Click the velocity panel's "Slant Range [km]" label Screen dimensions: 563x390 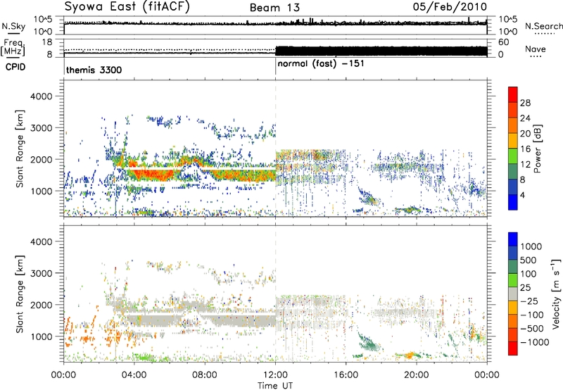[20, 294]
